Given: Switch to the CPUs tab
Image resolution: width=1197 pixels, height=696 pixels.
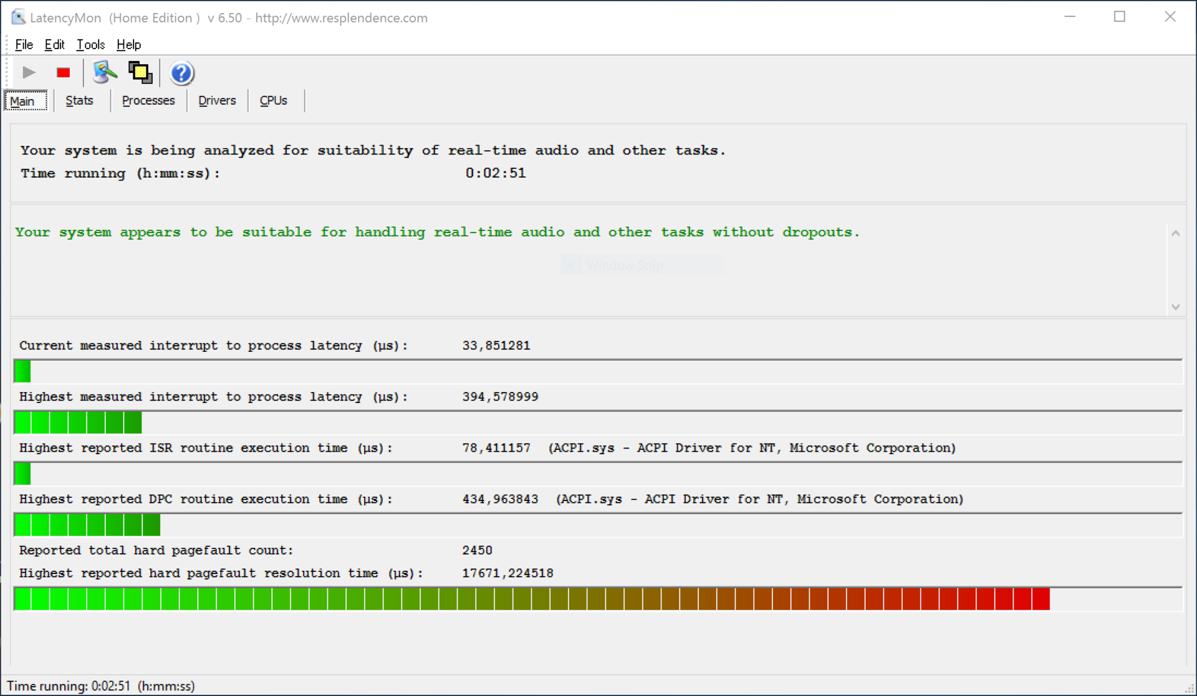Looking at the screenshot, I should pos(273,101).
